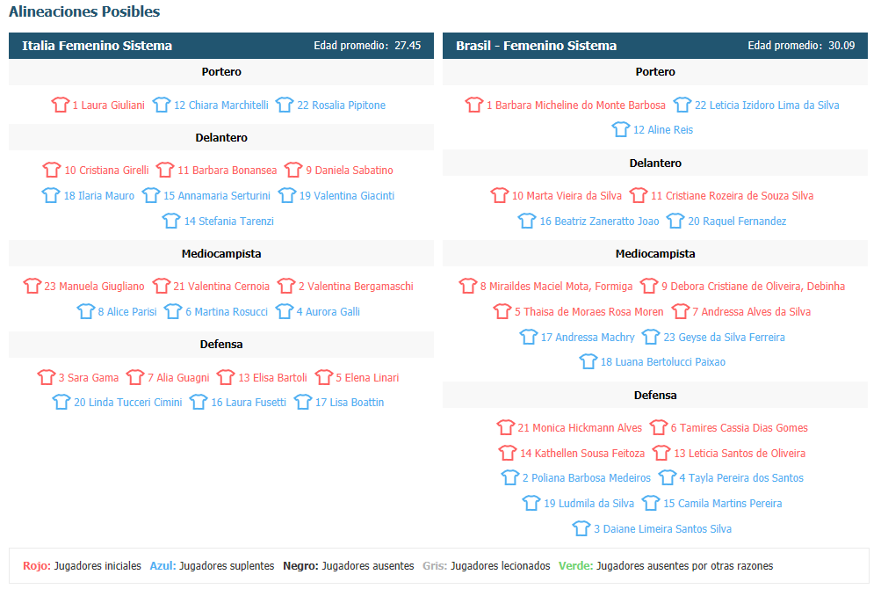View player 4 Tayla Pereira dos Santos
881x589 pixels.
coord(741,478)
